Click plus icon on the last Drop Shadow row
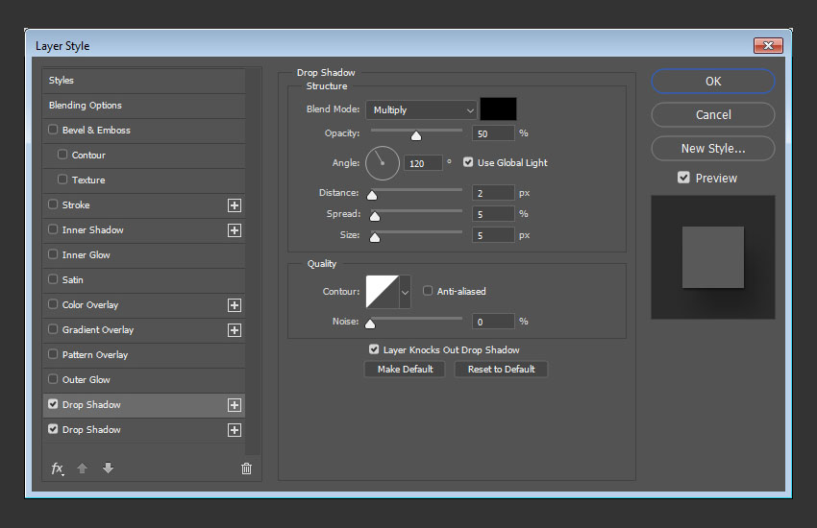This screenshot has height=528, width=817. (235, 430)
